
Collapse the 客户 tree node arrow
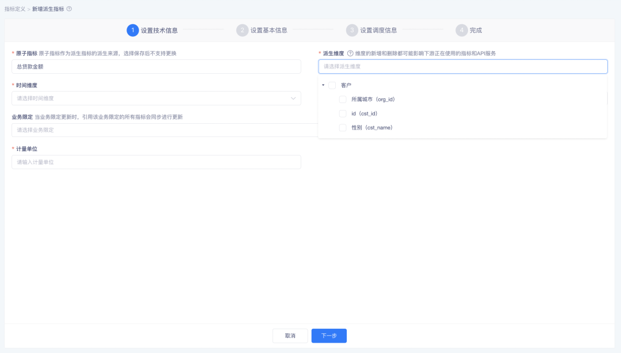click(x=323, y=85)
